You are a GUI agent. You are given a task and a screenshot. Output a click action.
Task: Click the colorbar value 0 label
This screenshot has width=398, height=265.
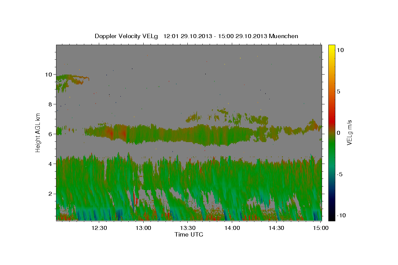339,133
